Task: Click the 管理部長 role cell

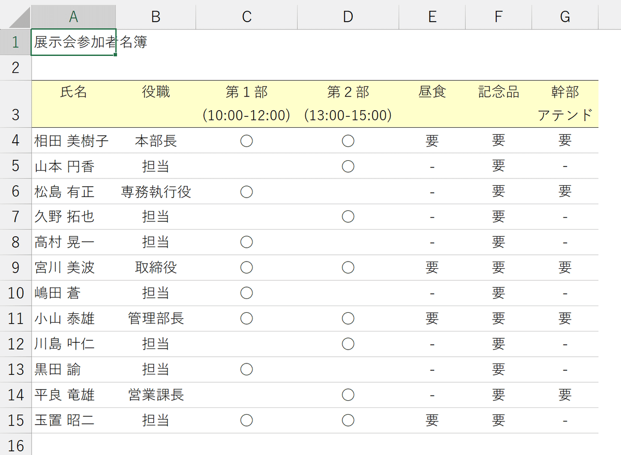Action: [156, 318]
